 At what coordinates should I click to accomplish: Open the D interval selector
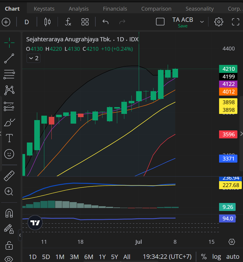27,22
